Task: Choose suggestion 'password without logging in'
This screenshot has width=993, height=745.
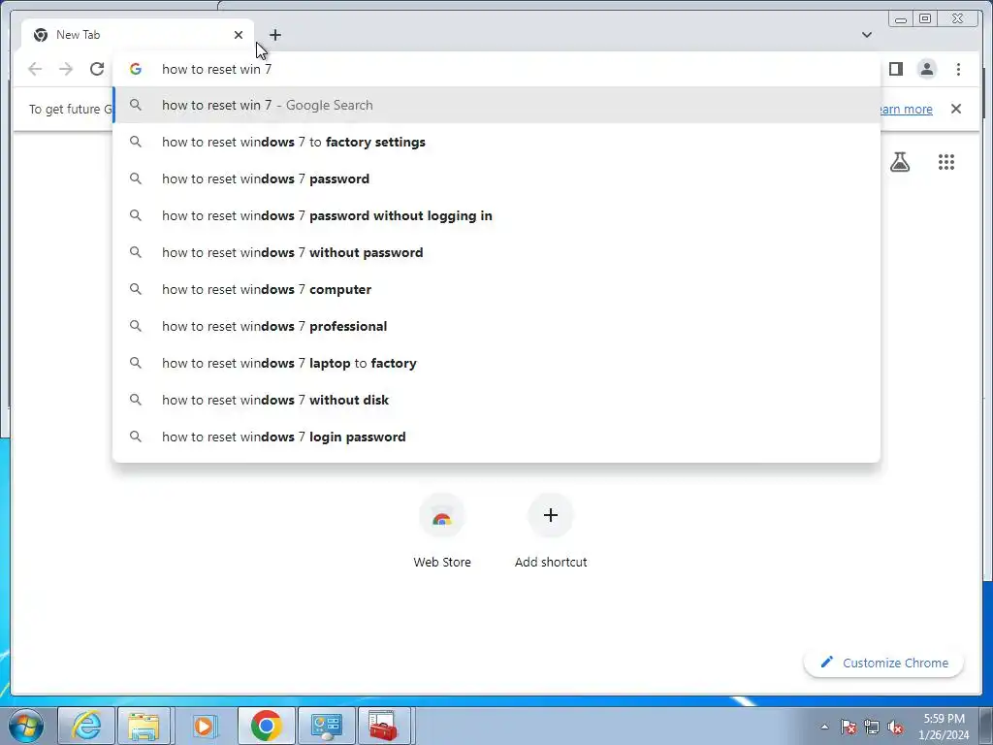Action: (496, 215)
